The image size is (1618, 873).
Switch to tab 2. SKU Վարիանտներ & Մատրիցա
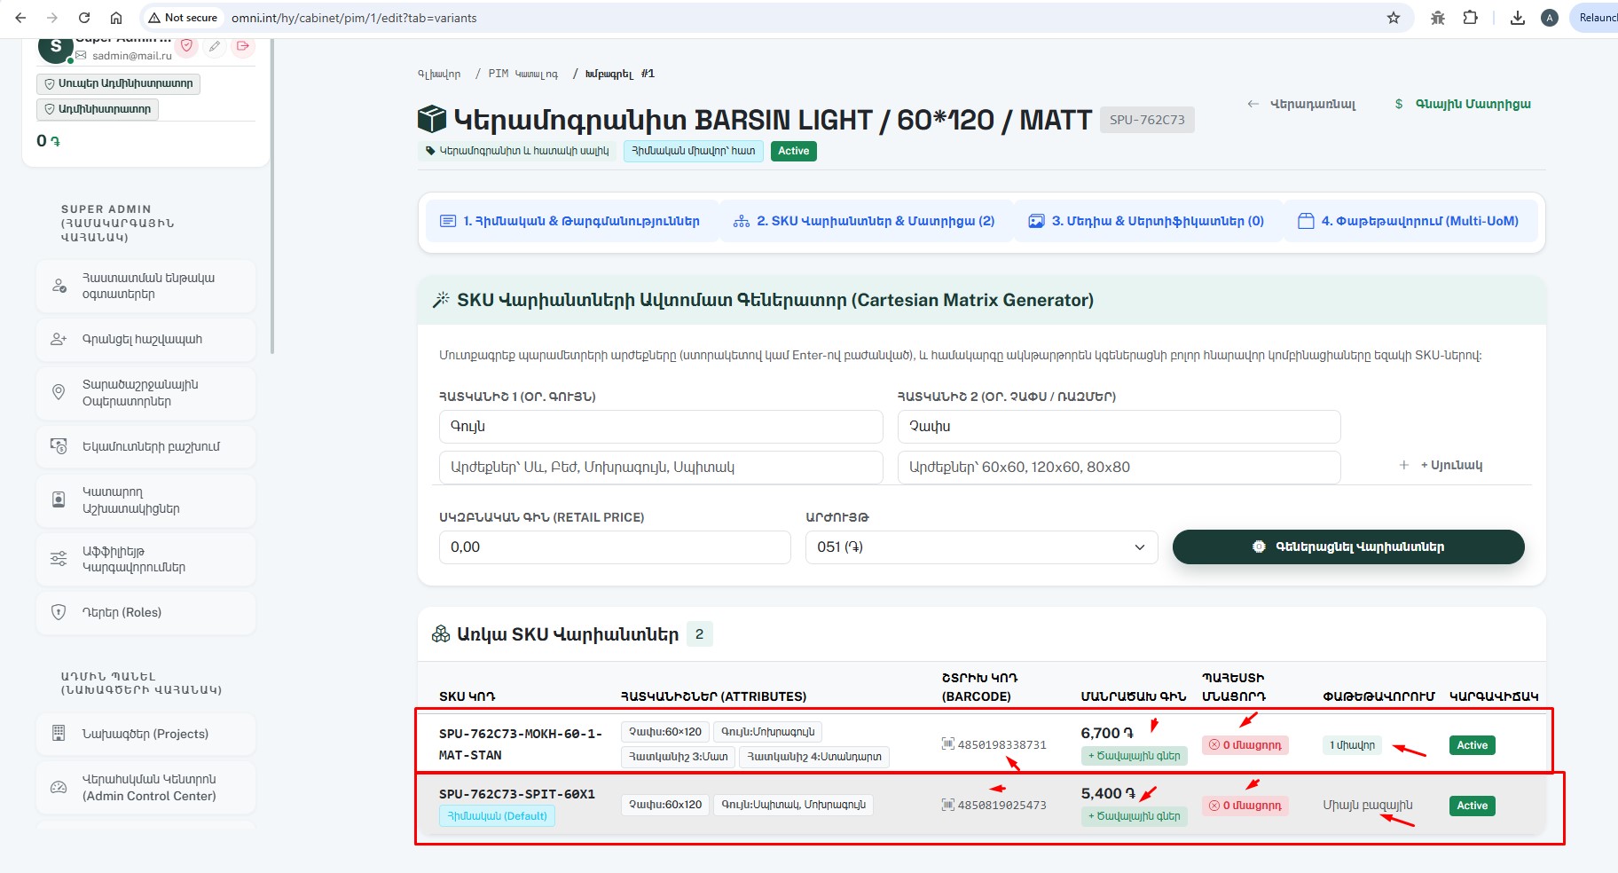coord(864,221)
